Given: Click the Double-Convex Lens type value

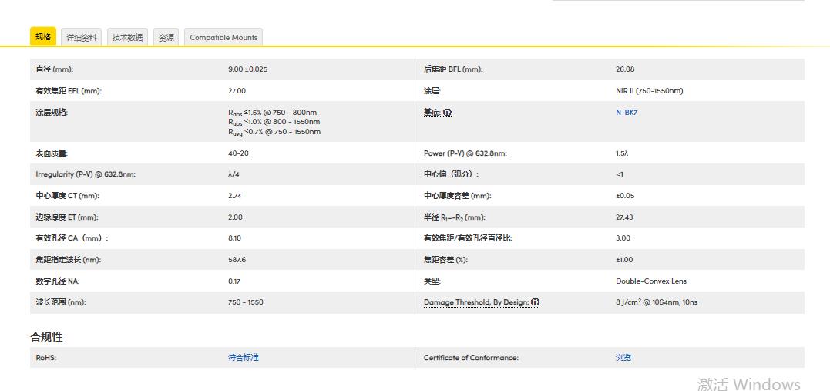Looking at the screenshot, I should click(650, 281).
